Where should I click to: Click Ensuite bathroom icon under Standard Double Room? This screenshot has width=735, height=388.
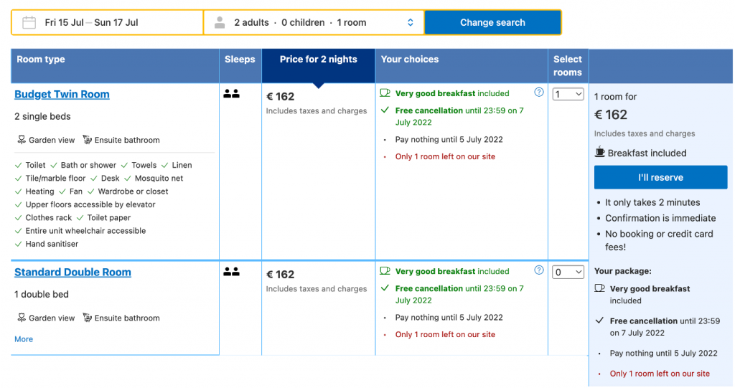88,318
